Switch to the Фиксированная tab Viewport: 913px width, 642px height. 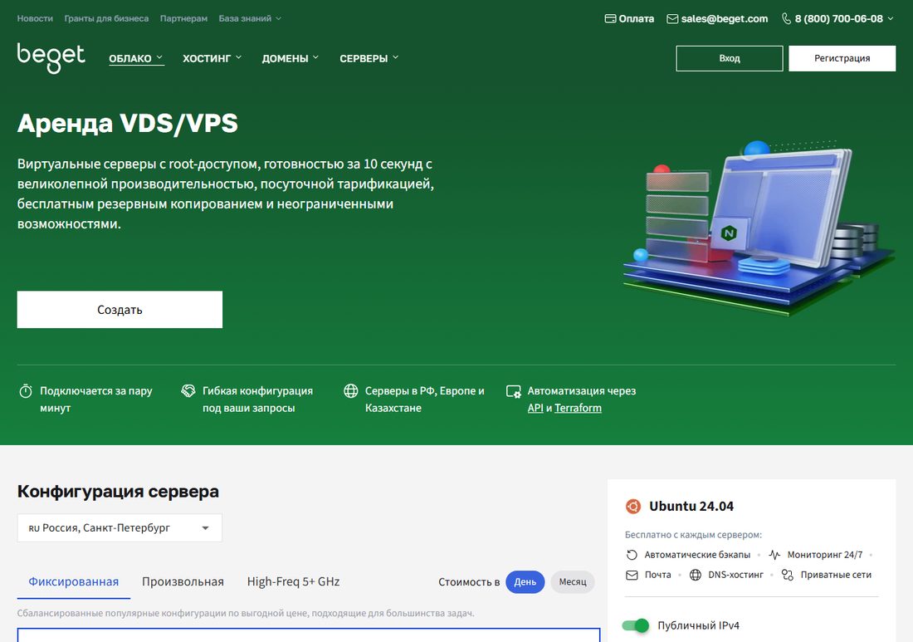[73, 581]
